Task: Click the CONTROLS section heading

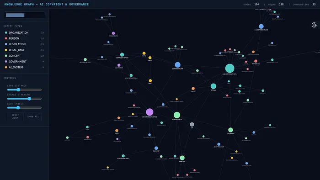Action: click(x=10, y=78)
